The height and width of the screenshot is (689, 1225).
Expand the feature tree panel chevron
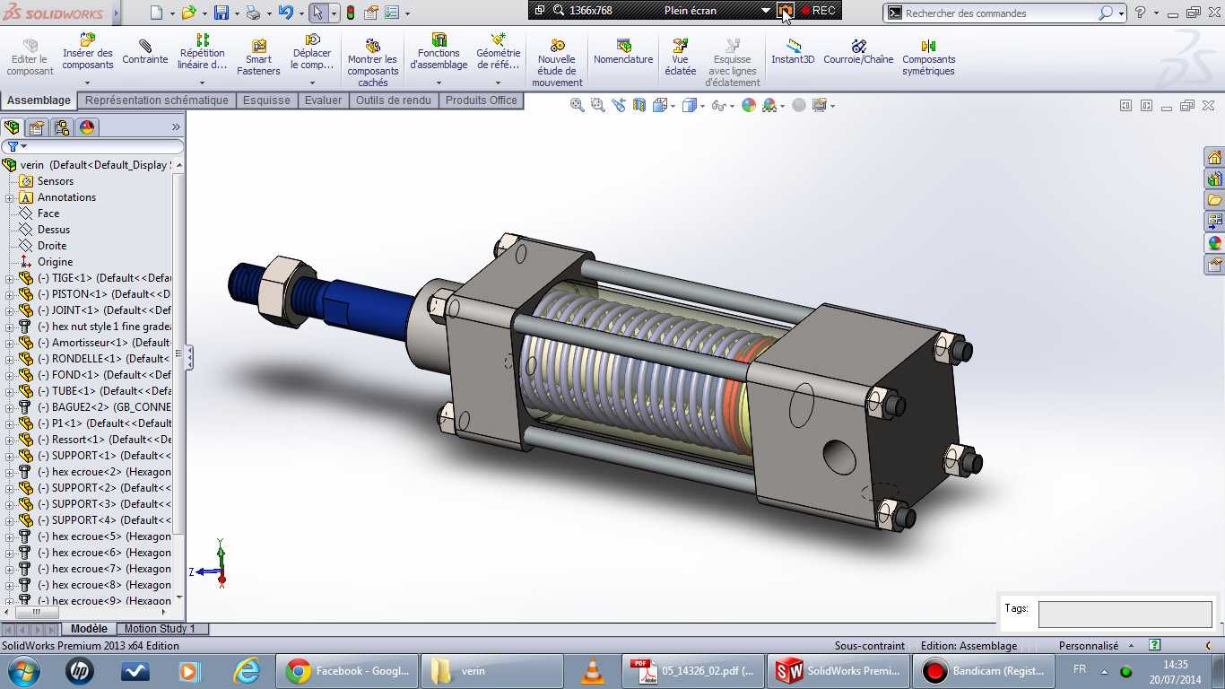[x=176, y=127]
